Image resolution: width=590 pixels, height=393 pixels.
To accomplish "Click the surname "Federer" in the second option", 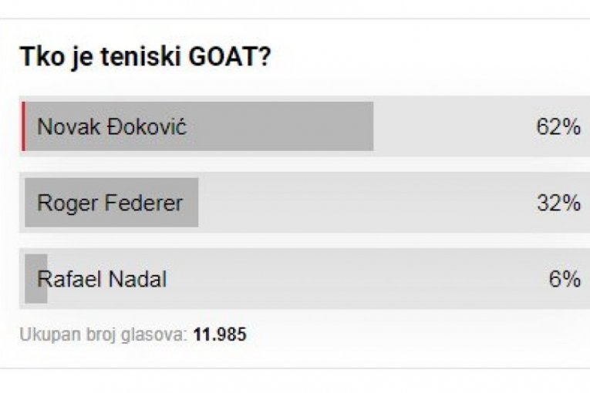I will (x=147, y=203).
